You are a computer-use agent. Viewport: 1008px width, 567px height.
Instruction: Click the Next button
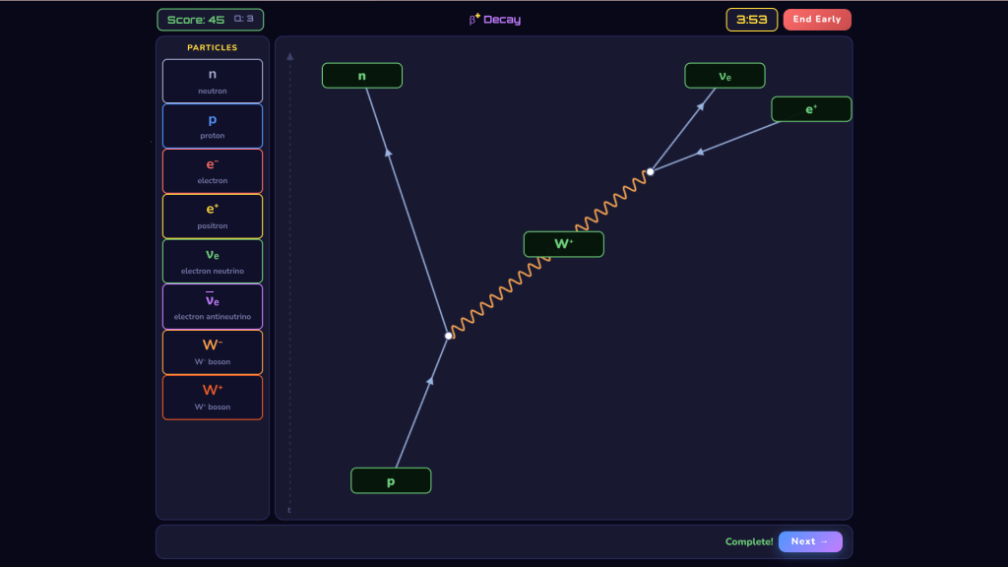click(810, 541)
